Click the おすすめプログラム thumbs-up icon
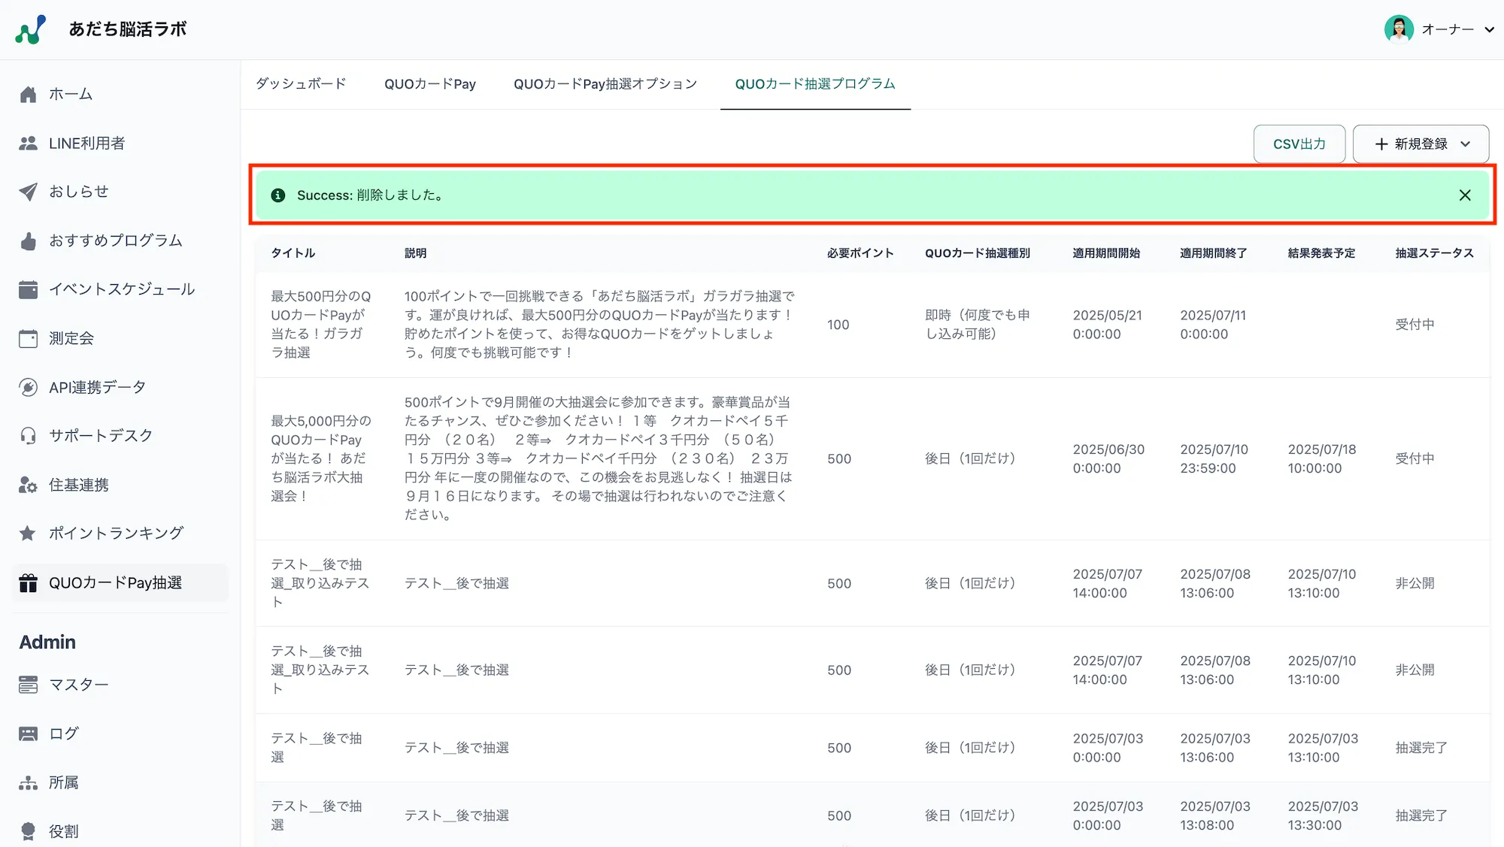 coord(28,240)
